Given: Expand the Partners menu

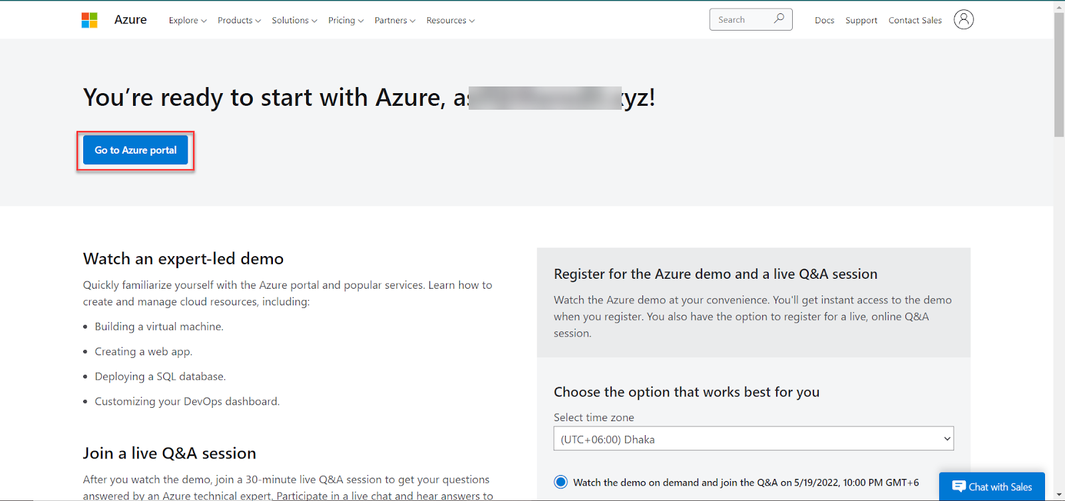Looking at the screenshot, I should click(395, 21).
